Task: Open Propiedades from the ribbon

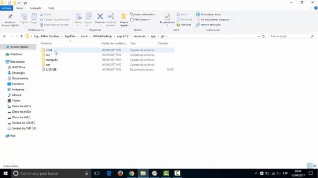Action: click(x=167, y=20)
